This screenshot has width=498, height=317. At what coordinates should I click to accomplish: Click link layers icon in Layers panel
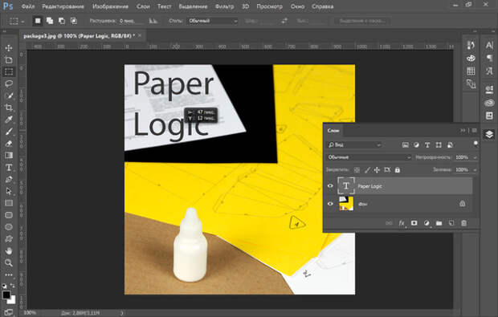pyautogui.click(x=389, y=223)
